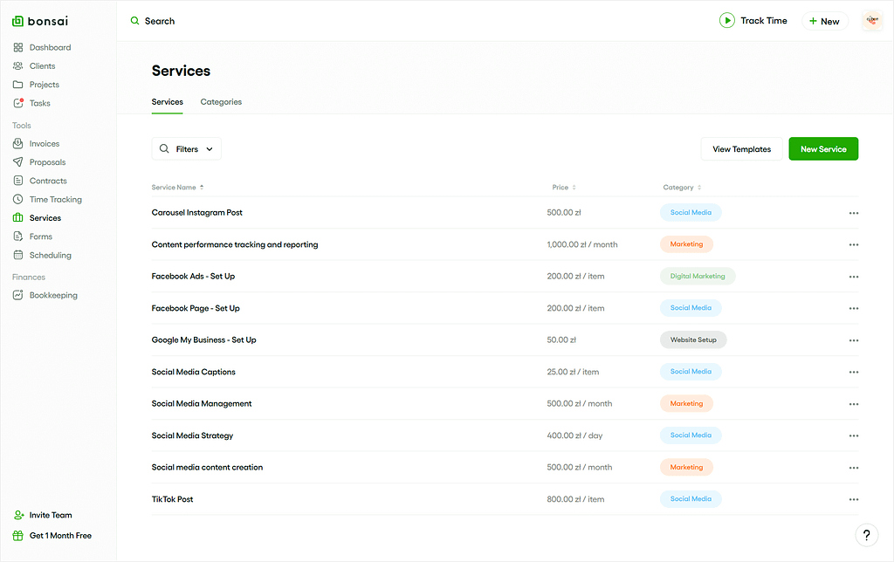
Task: Click Social Media tag on Carousel Instagram Post
Action: 691,213
